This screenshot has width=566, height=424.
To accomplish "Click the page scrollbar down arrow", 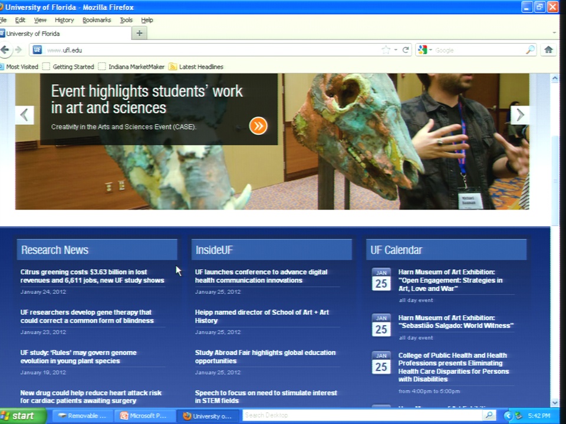I will (x=555, y=403).
